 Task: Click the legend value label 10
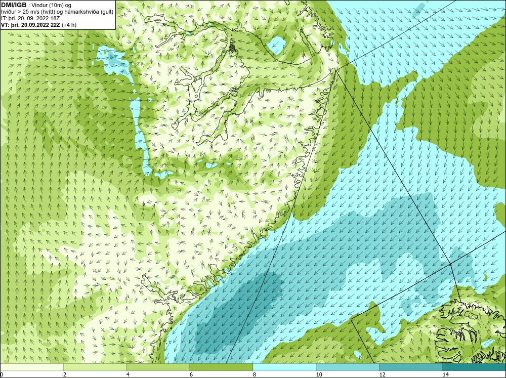[319, 374]
